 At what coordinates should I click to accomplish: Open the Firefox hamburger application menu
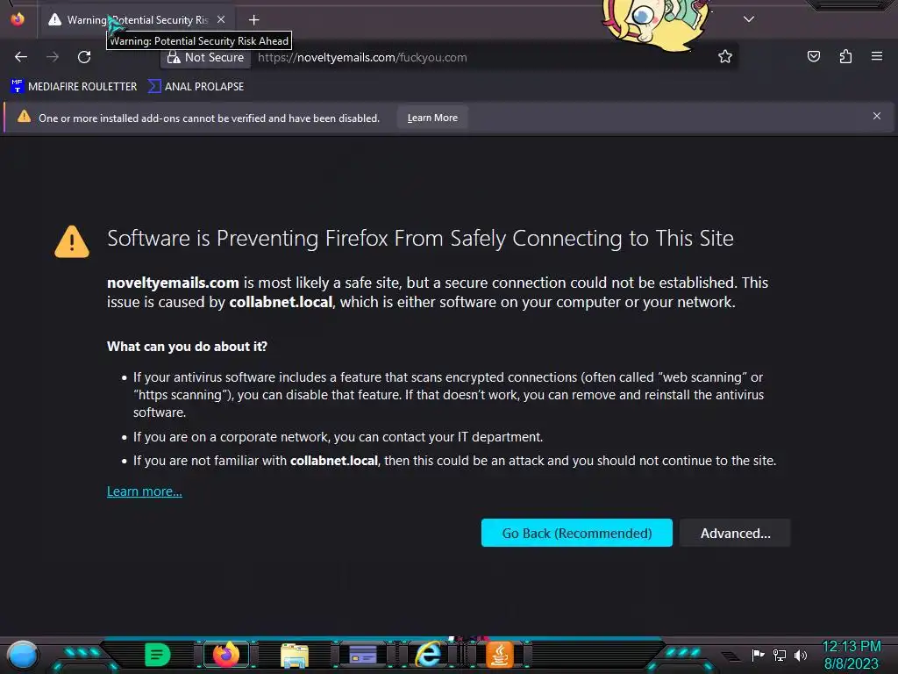point(877,56)
